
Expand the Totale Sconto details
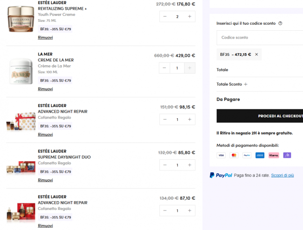point(246,84)
